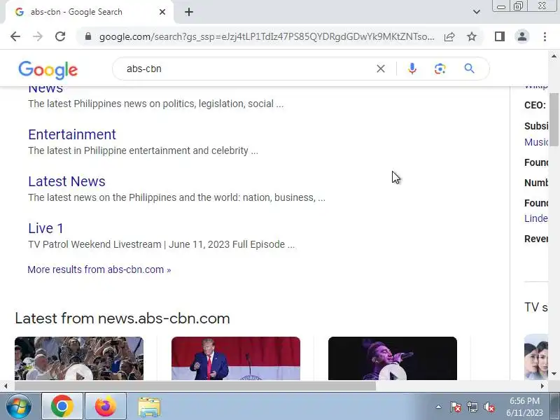This screenshot has width=560, height=420.
Task: Open a new tab with plus button
Action: (189, 12)
